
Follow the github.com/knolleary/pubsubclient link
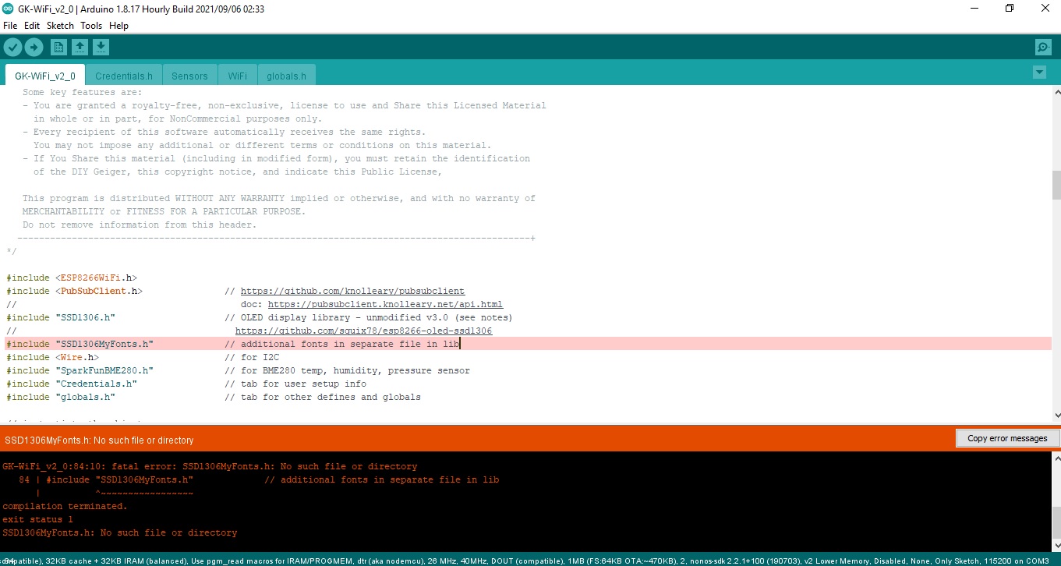click(x=352, y=292)
